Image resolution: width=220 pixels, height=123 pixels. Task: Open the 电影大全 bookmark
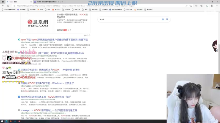click(93, 10)
